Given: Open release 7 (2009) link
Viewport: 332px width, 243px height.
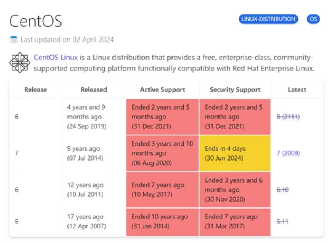Looking at the screenshot, I should (x=289, y=153).
